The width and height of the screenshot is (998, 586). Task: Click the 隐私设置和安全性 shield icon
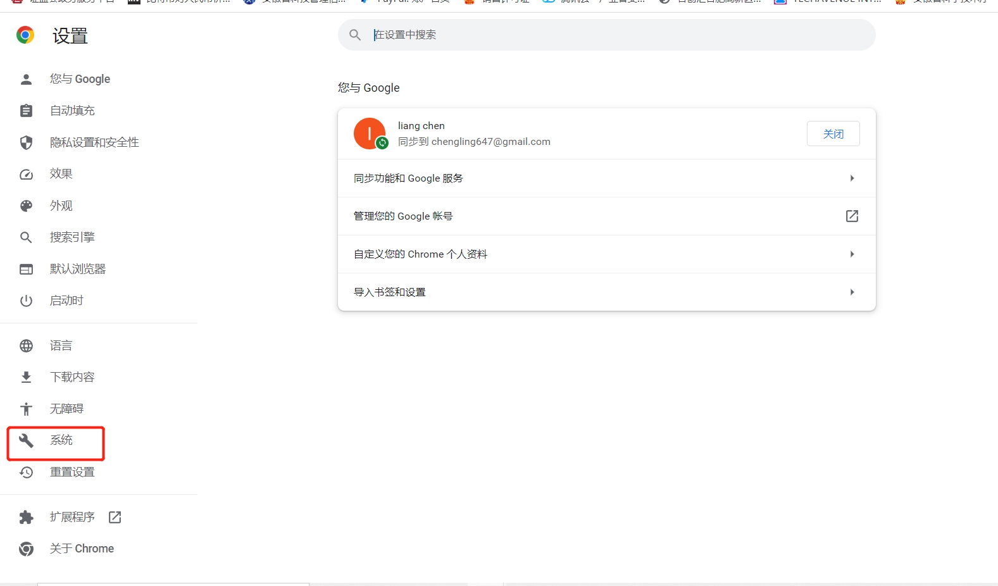[x=26, y=142]
